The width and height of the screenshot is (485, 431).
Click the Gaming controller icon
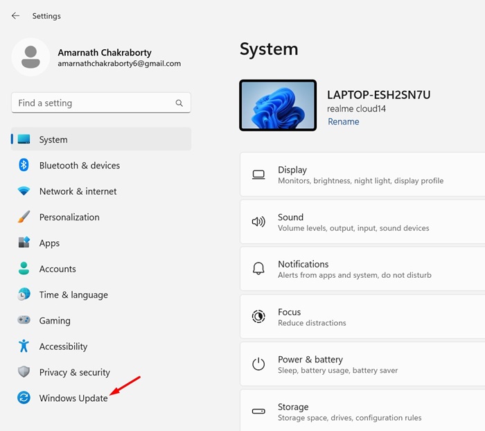point(24,321)
